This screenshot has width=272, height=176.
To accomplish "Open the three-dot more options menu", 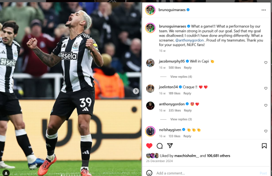I will pos(264,10).
